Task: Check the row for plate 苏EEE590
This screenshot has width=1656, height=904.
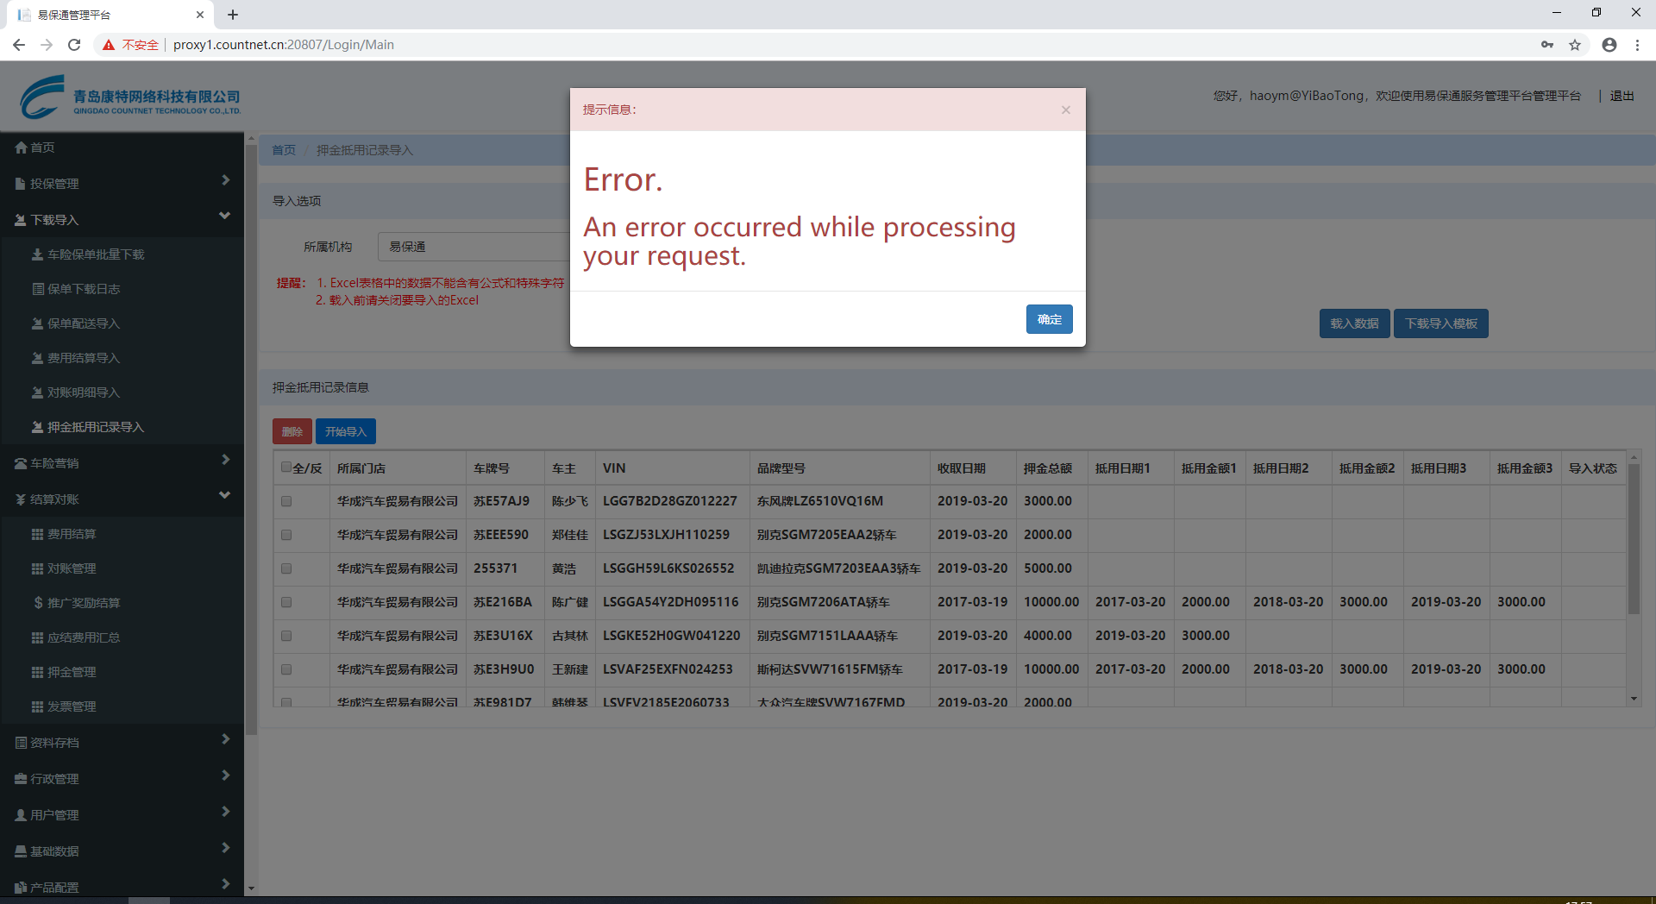Action: tap(286, 535)
